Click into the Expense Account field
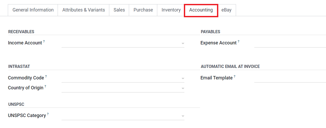326x128 pixels. coord(289,43)
